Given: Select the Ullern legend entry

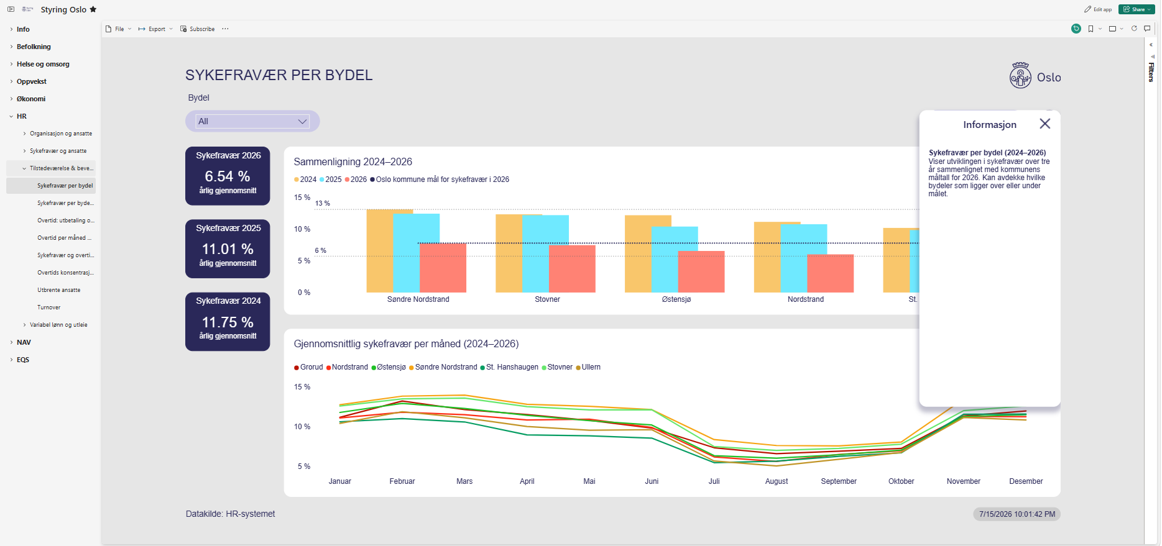Looking at the screenshot, I should tap(588, 367).
